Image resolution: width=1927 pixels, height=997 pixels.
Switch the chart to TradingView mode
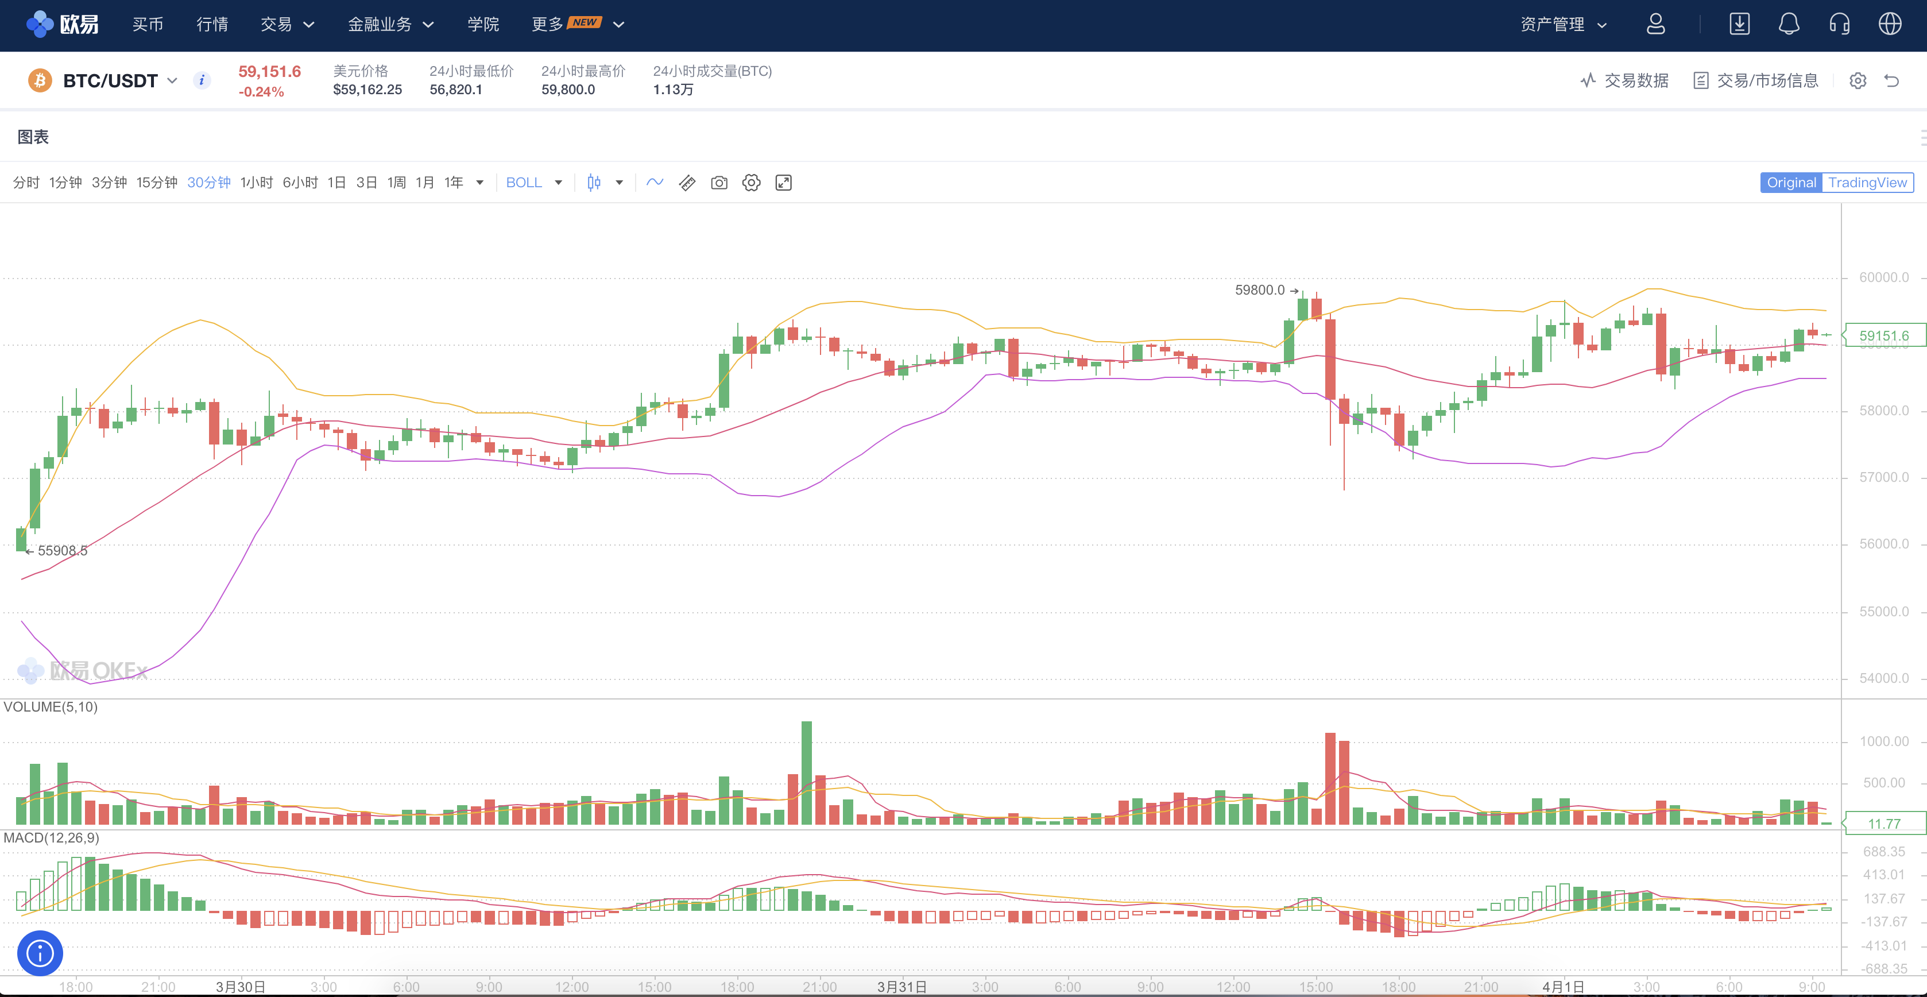1867,183
